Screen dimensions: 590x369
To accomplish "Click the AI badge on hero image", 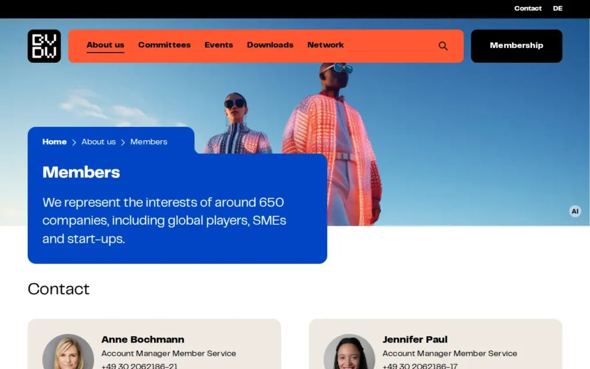I will [x=574, y=211].
